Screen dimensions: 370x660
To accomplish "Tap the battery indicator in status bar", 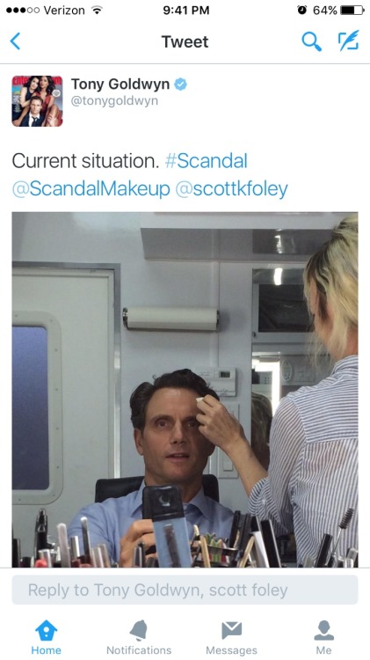I will click(352, 10).
